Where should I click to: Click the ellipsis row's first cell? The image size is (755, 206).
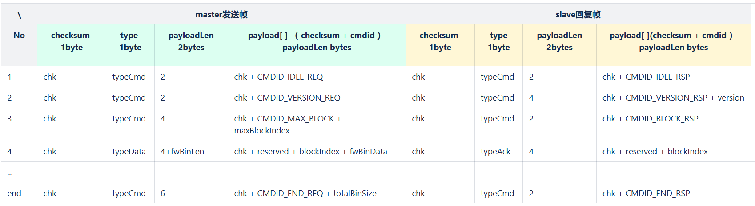point(19,172)
